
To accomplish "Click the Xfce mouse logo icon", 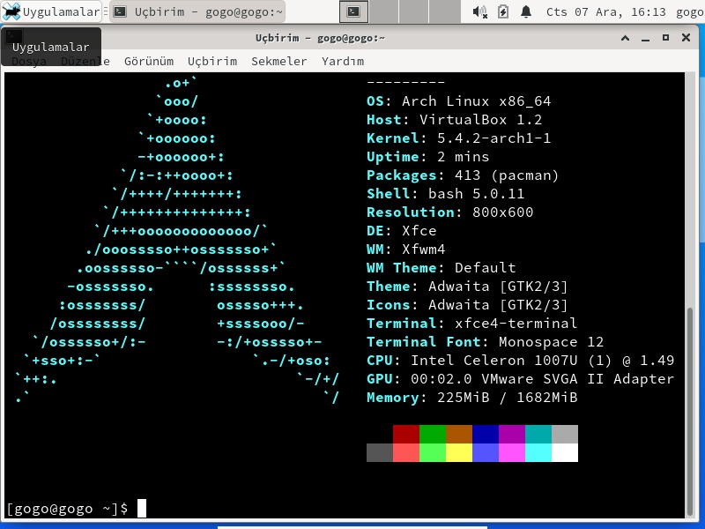I will (x=11, y=11).
